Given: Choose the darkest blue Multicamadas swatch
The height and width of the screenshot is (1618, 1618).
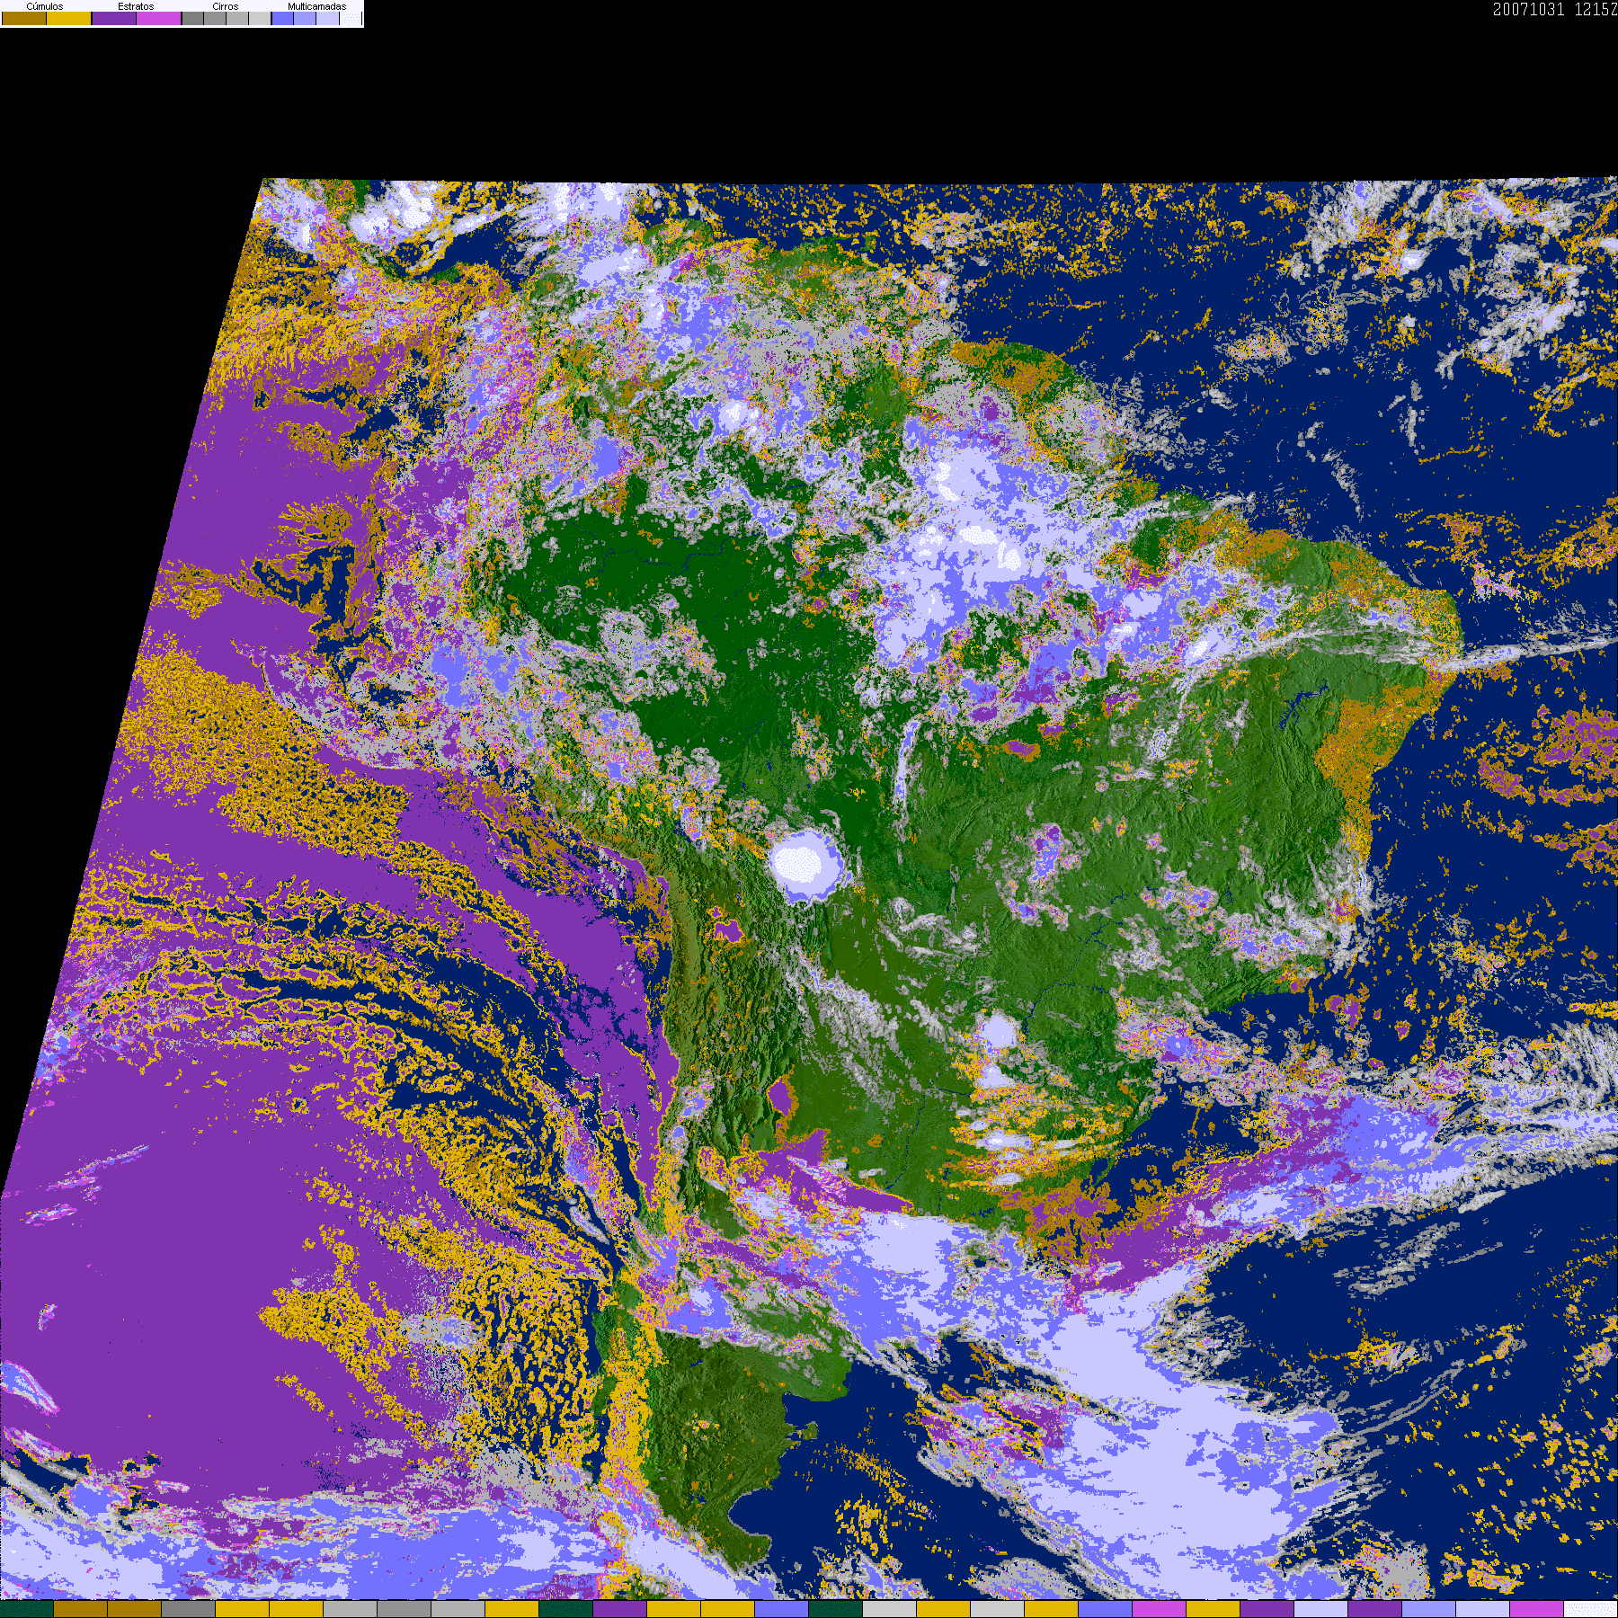Looking at the screenshot, I should (x=282, y=18).
